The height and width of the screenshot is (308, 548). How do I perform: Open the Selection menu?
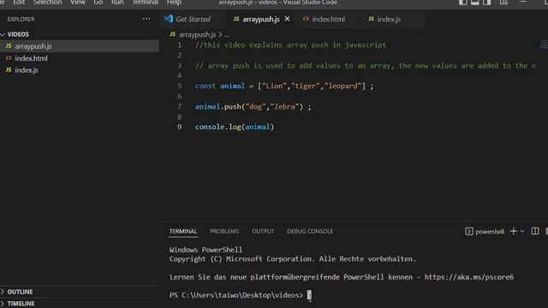click(48, 3)
